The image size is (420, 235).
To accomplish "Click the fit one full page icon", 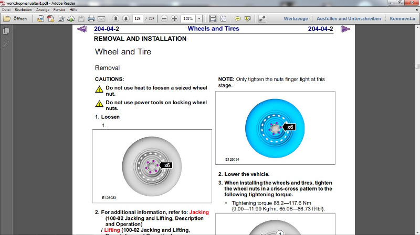I will click(x=223, y=19).
